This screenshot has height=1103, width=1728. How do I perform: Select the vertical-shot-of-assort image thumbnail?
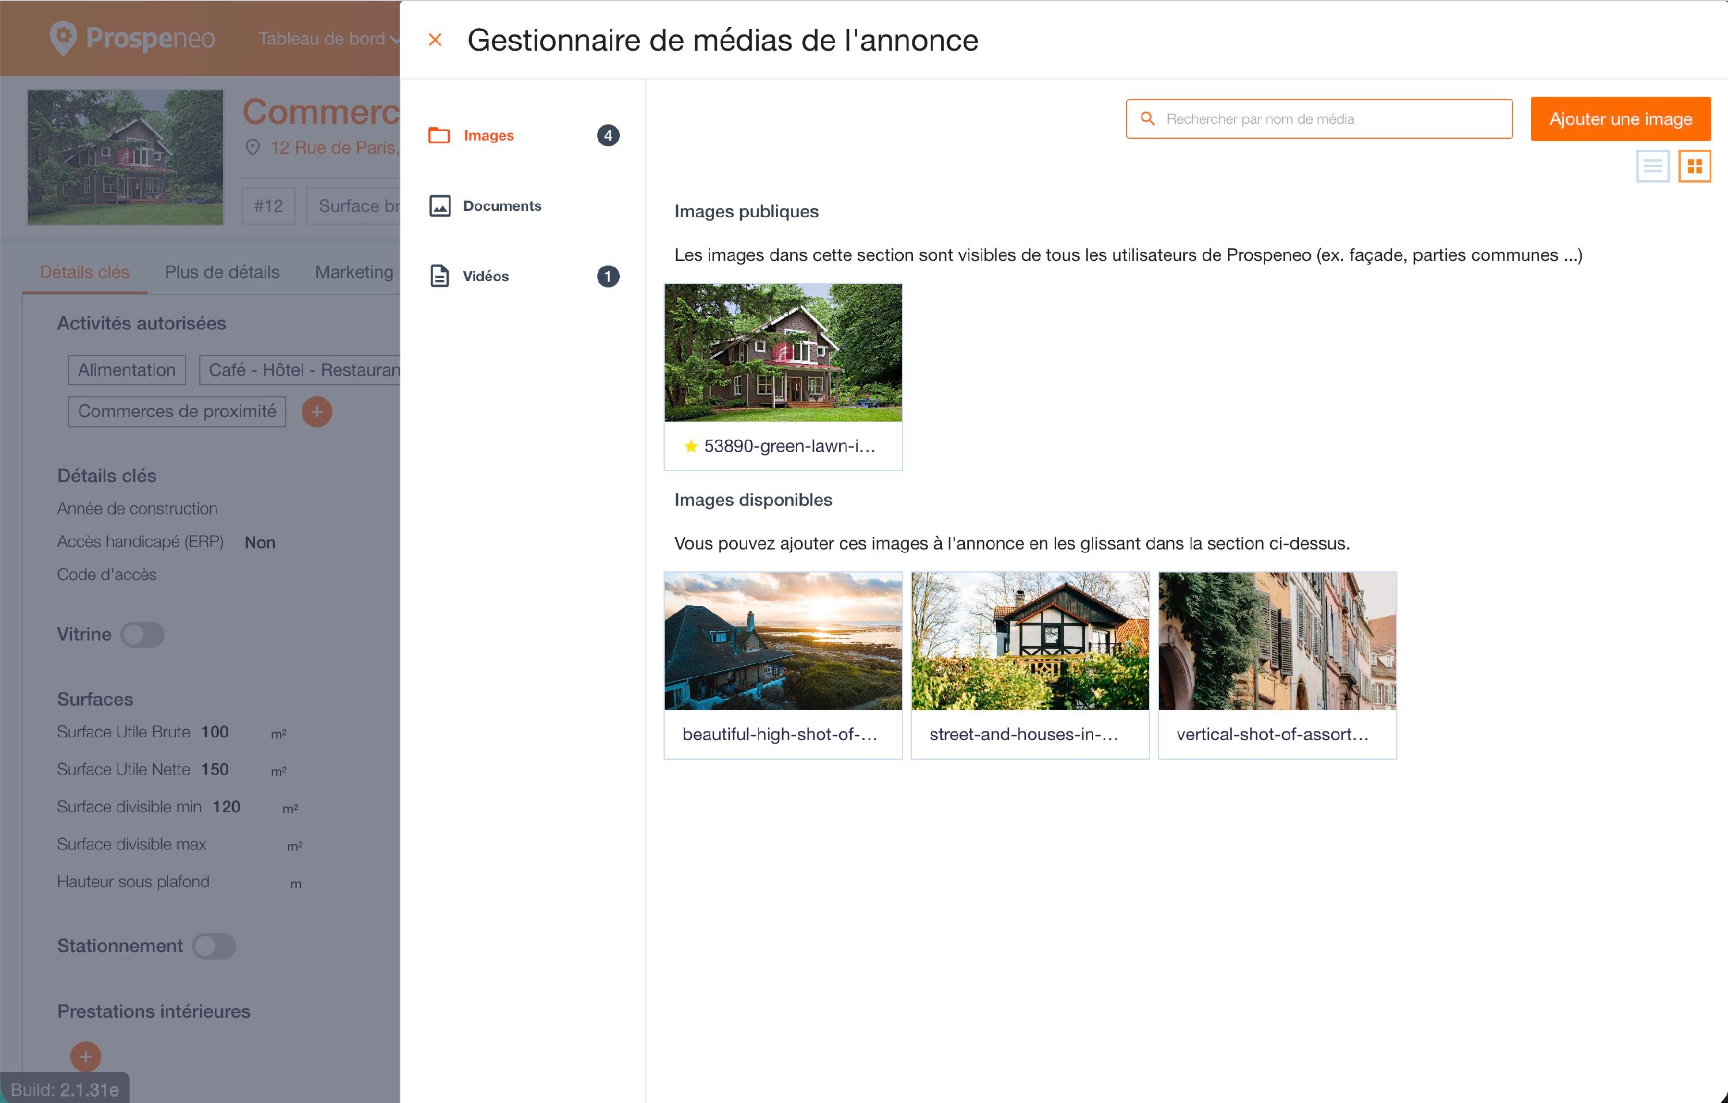point(1278,641)
